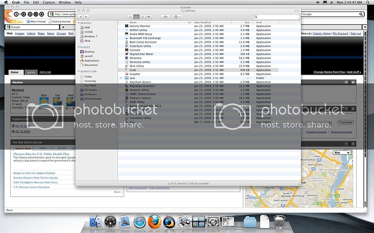Select the sersoft home folder in the sidebar
The height and width of the screenshot is (233, 374).
click(x=87, y=56)
